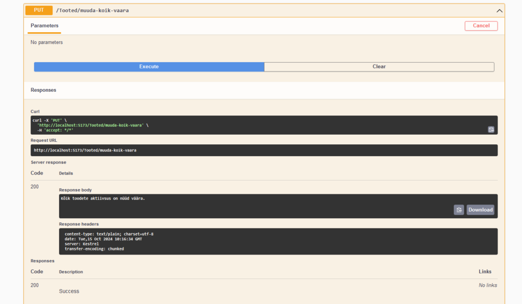
Task: Click the 'Server response' heading
Action: (48, 163)
